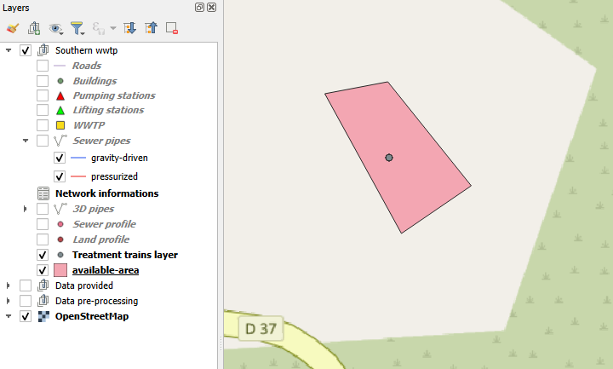Click the Add Group icon

point(35,28)
